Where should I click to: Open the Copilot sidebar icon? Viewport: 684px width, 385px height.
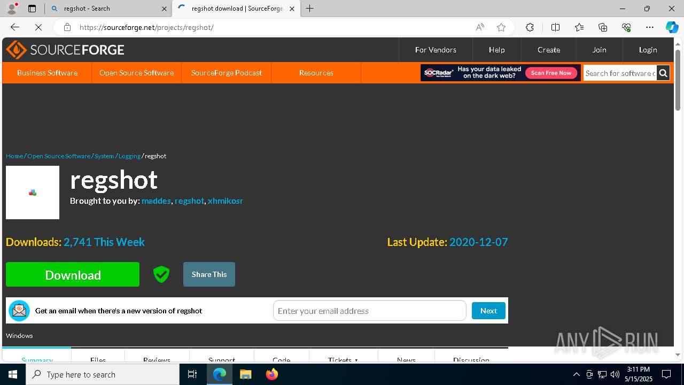click(672, 27)
